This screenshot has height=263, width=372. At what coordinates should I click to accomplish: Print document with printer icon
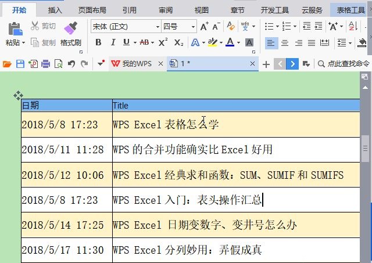coord(45,64)
